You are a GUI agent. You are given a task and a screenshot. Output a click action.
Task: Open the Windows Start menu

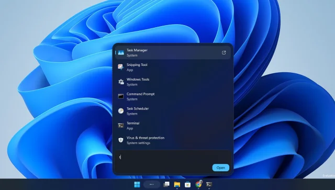point(137,184)
